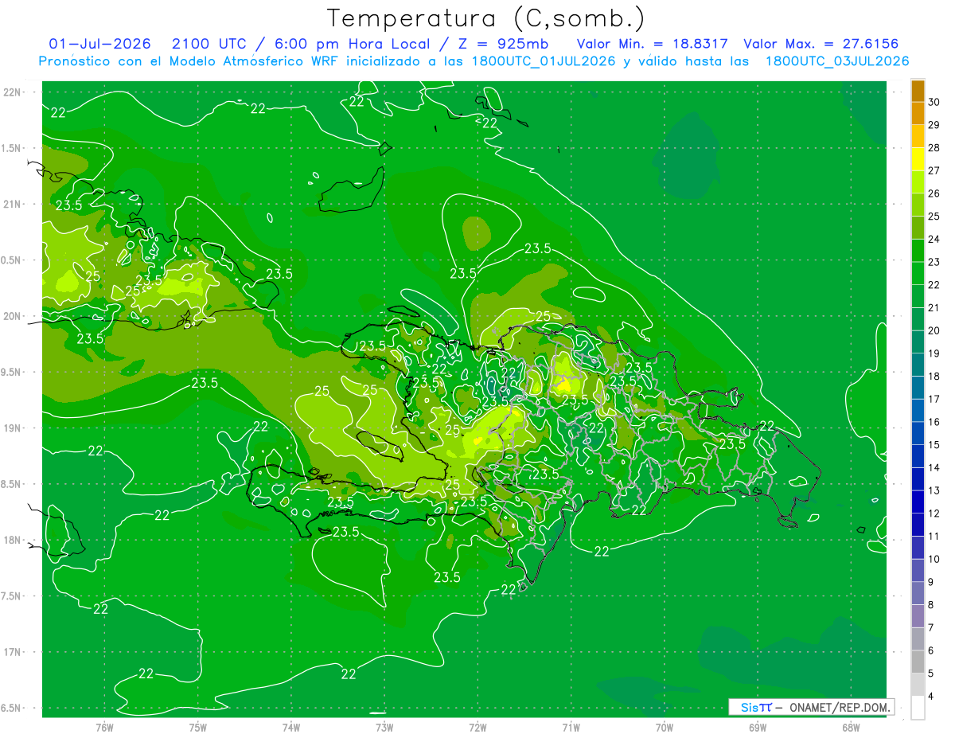Click the '70W' longitude axis label
955x738 pixels.
(665, 728)
